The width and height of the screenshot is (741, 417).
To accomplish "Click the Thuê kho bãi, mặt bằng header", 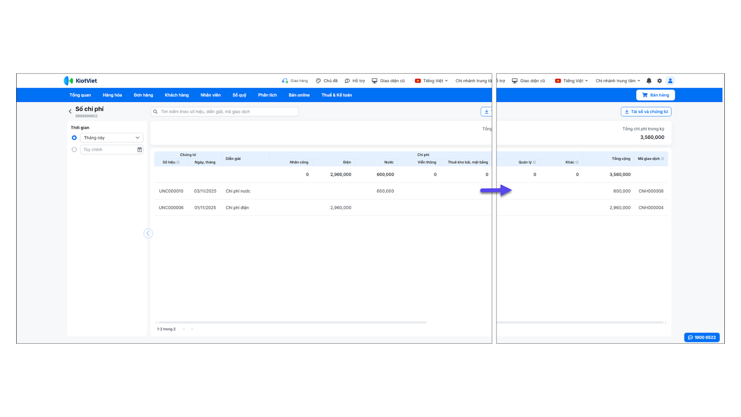I will (468, 162).
